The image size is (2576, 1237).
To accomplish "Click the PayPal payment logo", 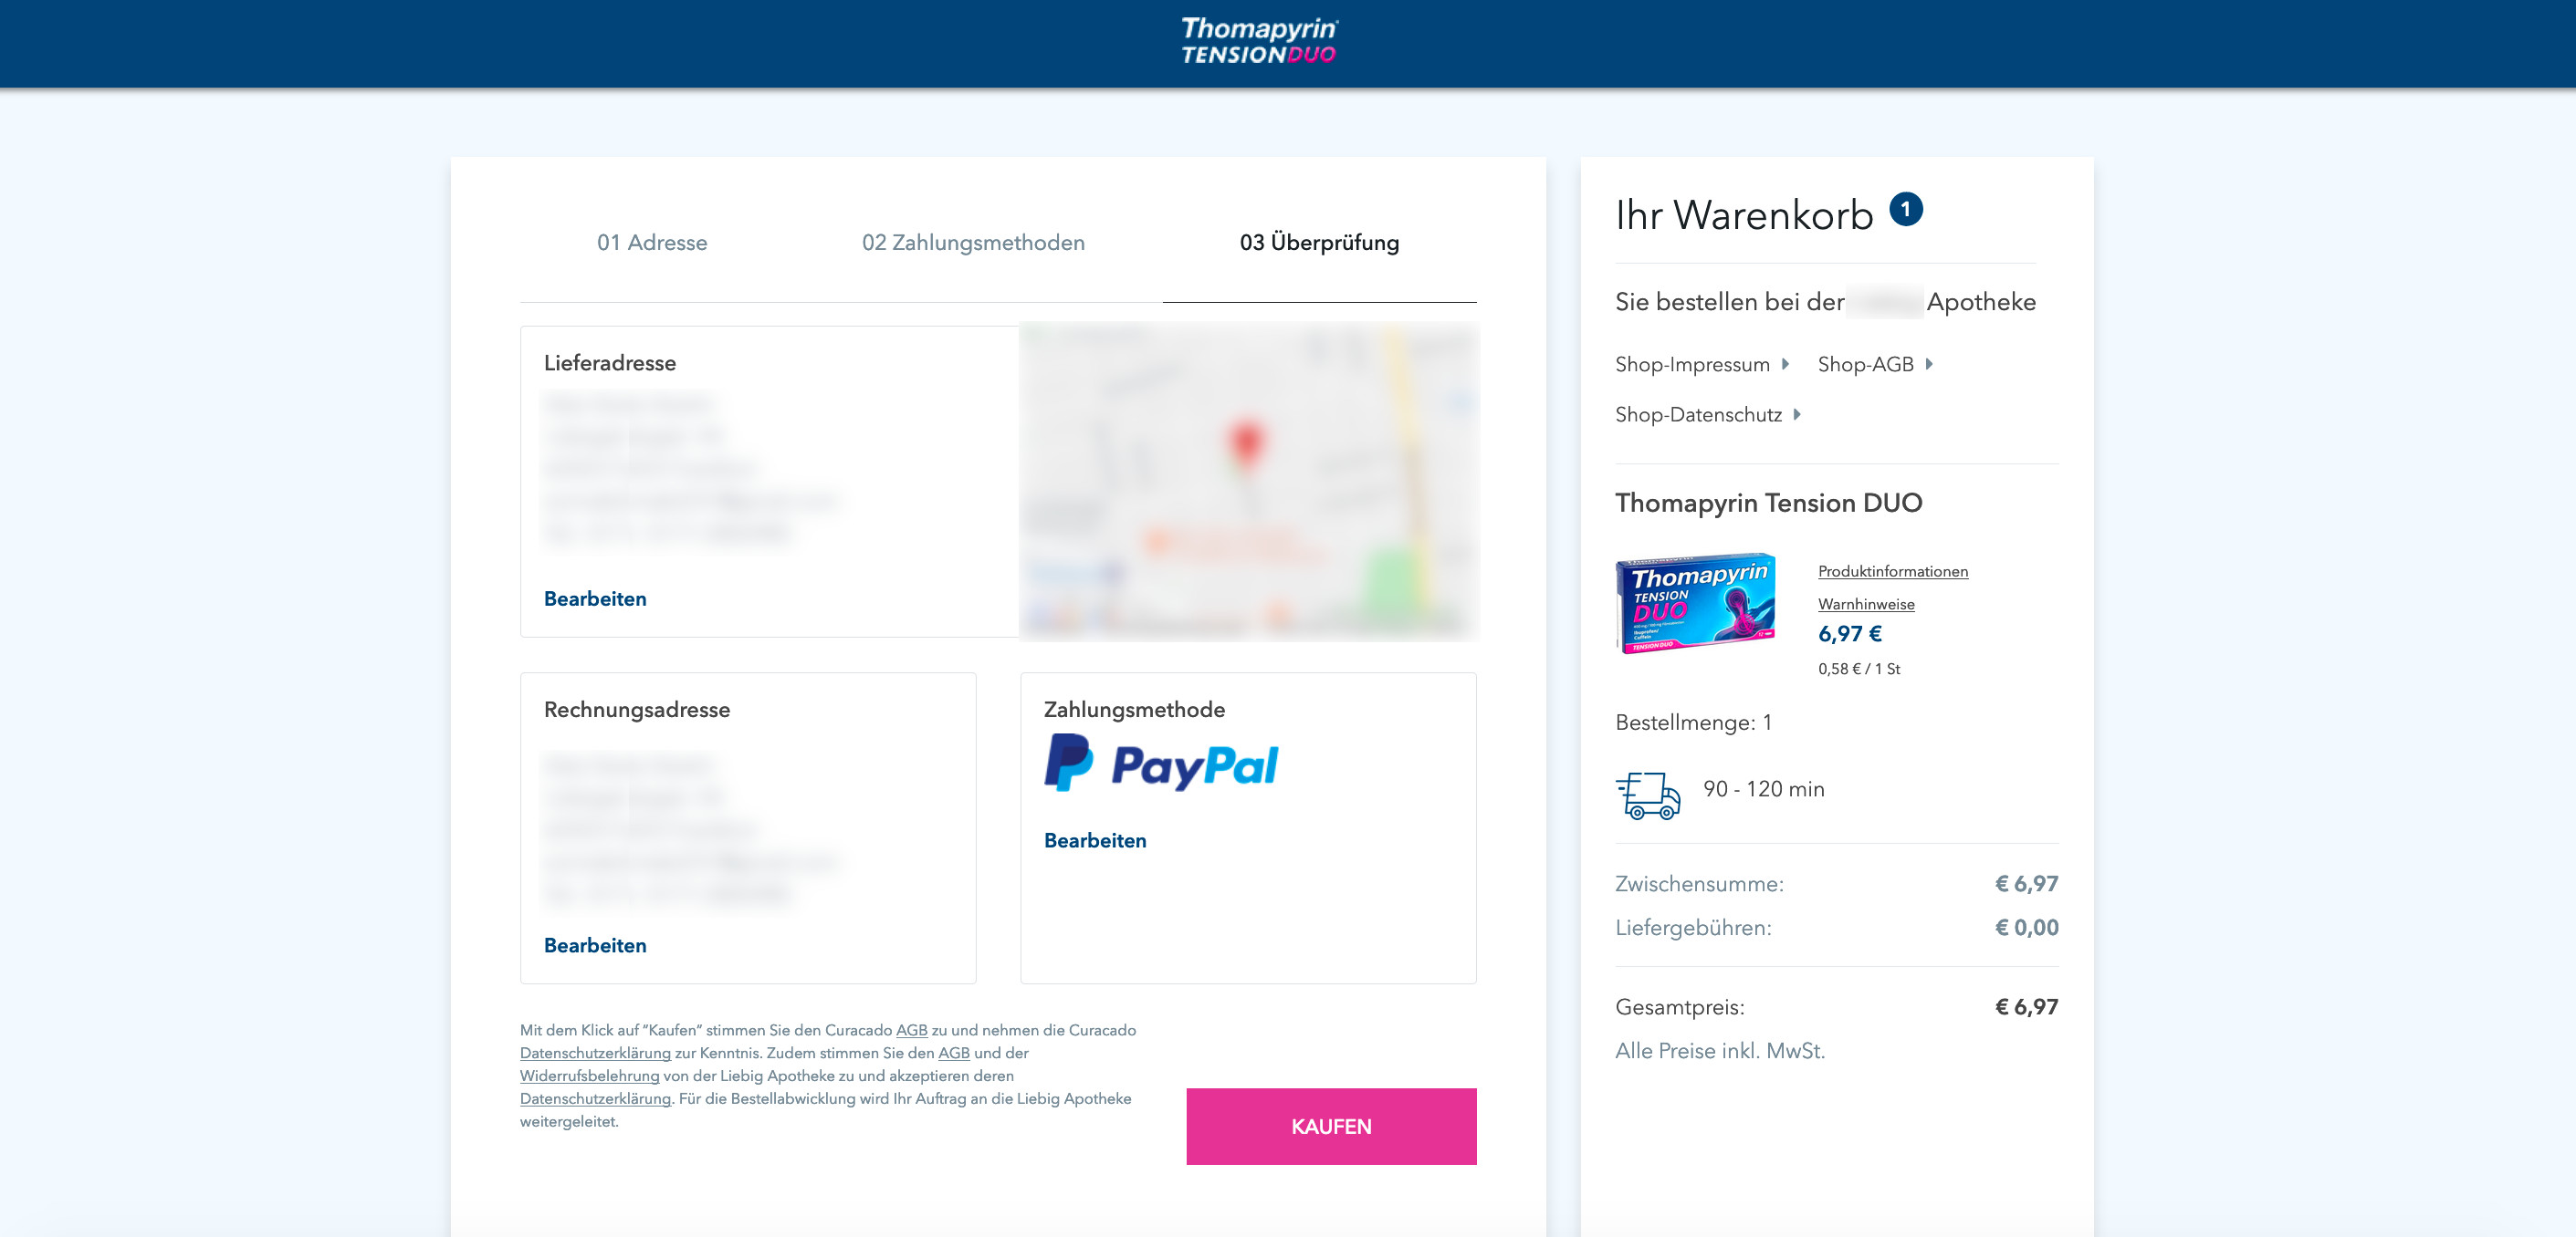I will (1161, 764).
